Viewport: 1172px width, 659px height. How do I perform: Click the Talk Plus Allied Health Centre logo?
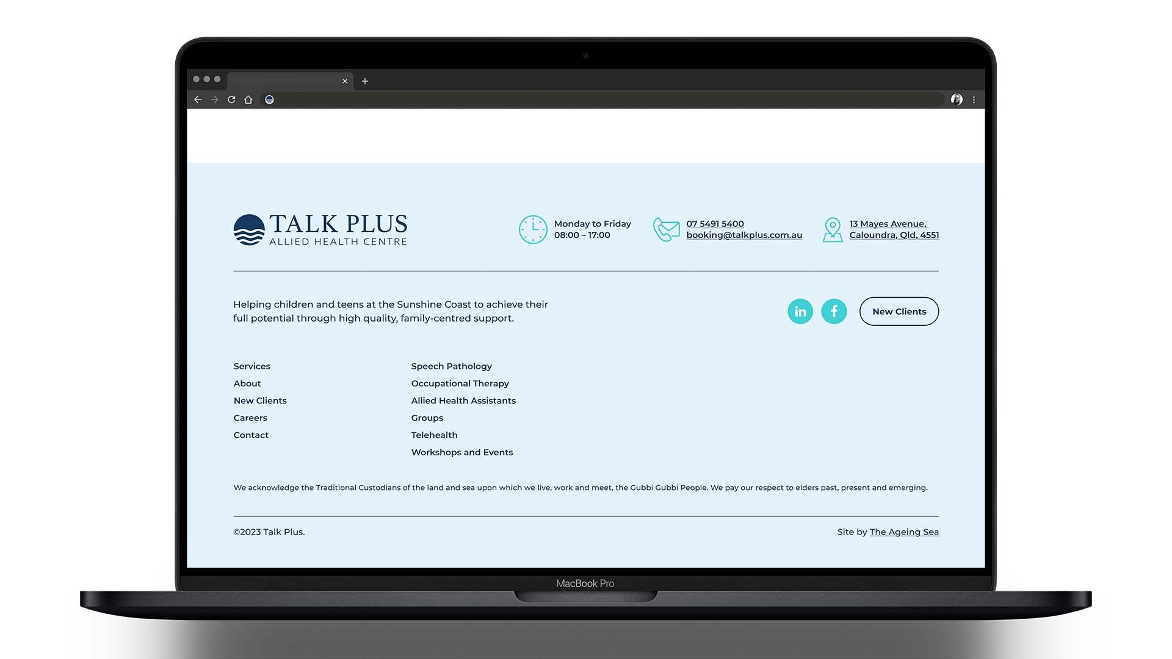coord(320,229)
